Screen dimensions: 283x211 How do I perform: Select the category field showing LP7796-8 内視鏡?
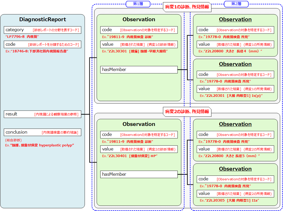pos(42,30)
